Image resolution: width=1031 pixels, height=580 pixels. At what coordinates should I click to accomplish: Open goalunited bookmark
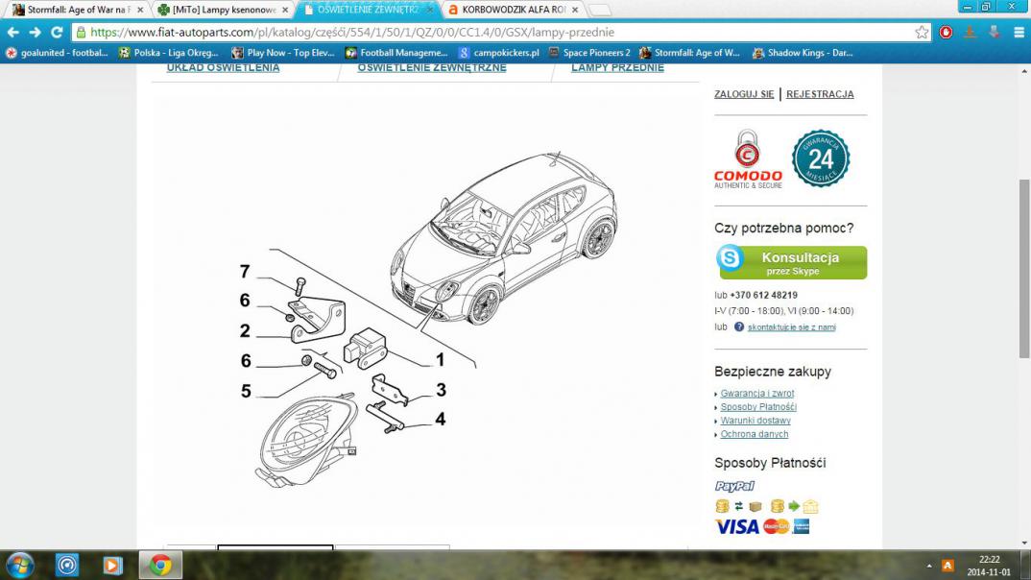[58, 53]
